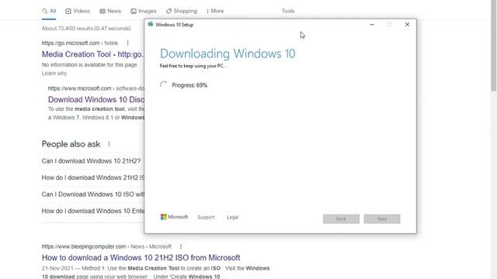The width and height of the screenshot is (497, 279).
Task: Switch to the Shopping search tab
Action: tap(182, 11)
